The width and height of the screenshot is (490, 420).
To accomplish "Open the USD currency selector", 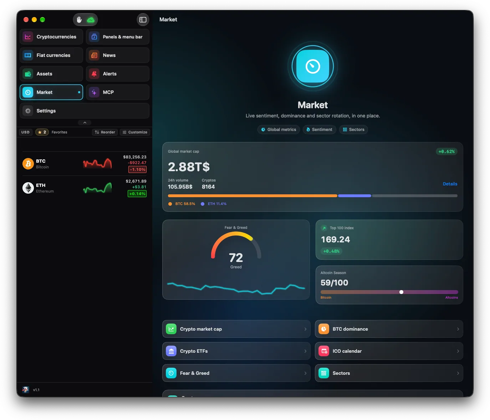I will (25, 132).
